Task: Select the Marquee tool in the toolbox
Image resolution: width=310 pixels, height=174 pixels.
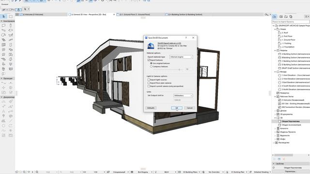Action: [11, 16]
